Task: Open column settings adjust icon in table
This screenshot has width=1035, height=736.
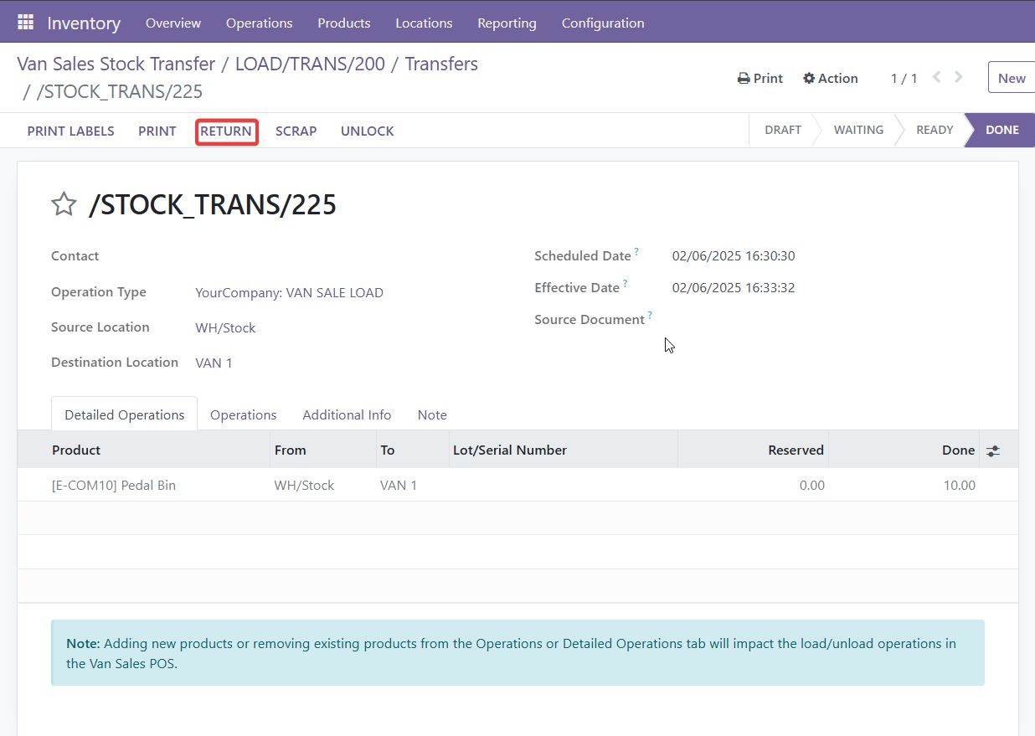Action: point(992,450)
